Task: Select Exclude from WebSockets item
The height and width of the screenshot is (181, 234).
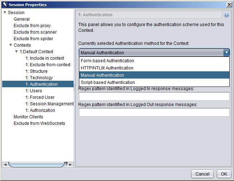Action: [x=39, y=123]
